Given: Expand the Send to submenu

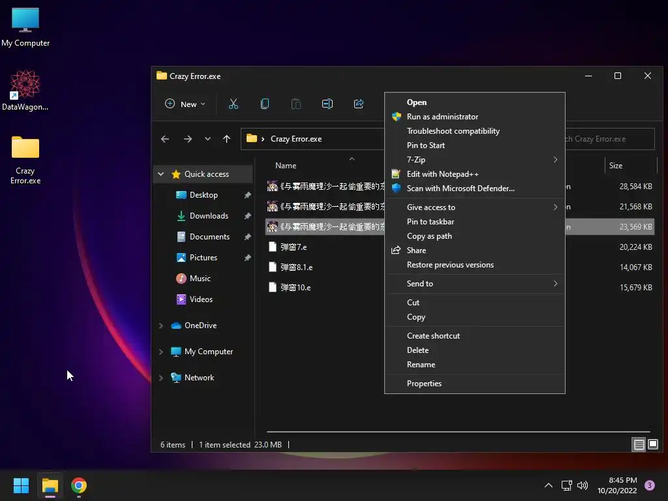Looking at the screenshot, I should click(475, 283).
